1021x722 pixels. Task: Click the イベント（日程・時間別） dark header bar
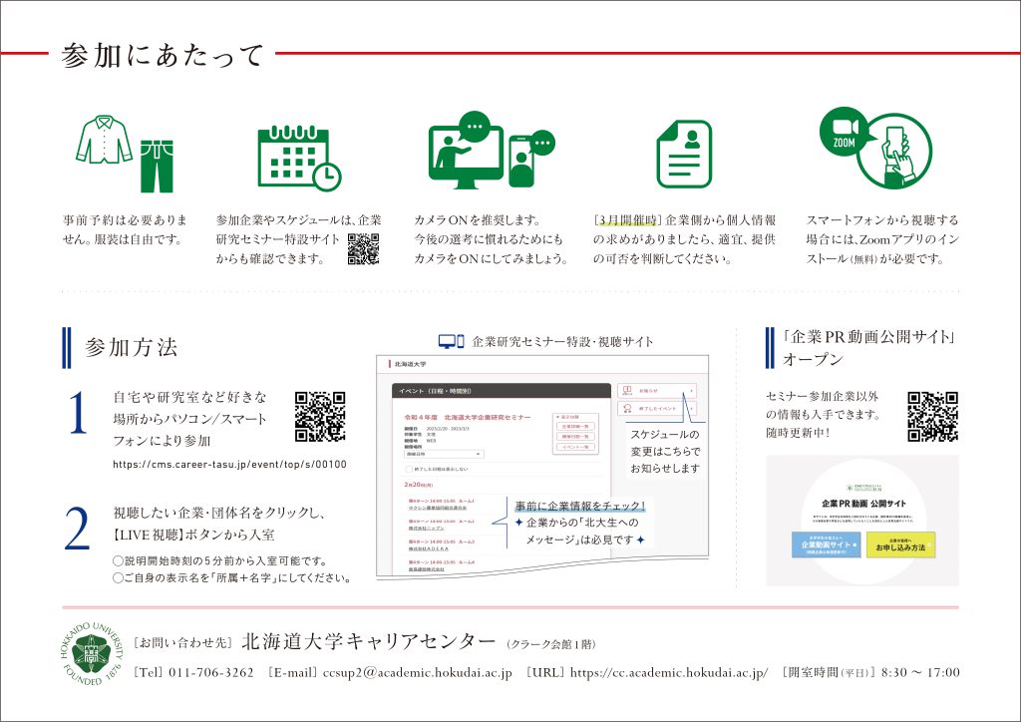pyautogui.click(x=502, y=391)
